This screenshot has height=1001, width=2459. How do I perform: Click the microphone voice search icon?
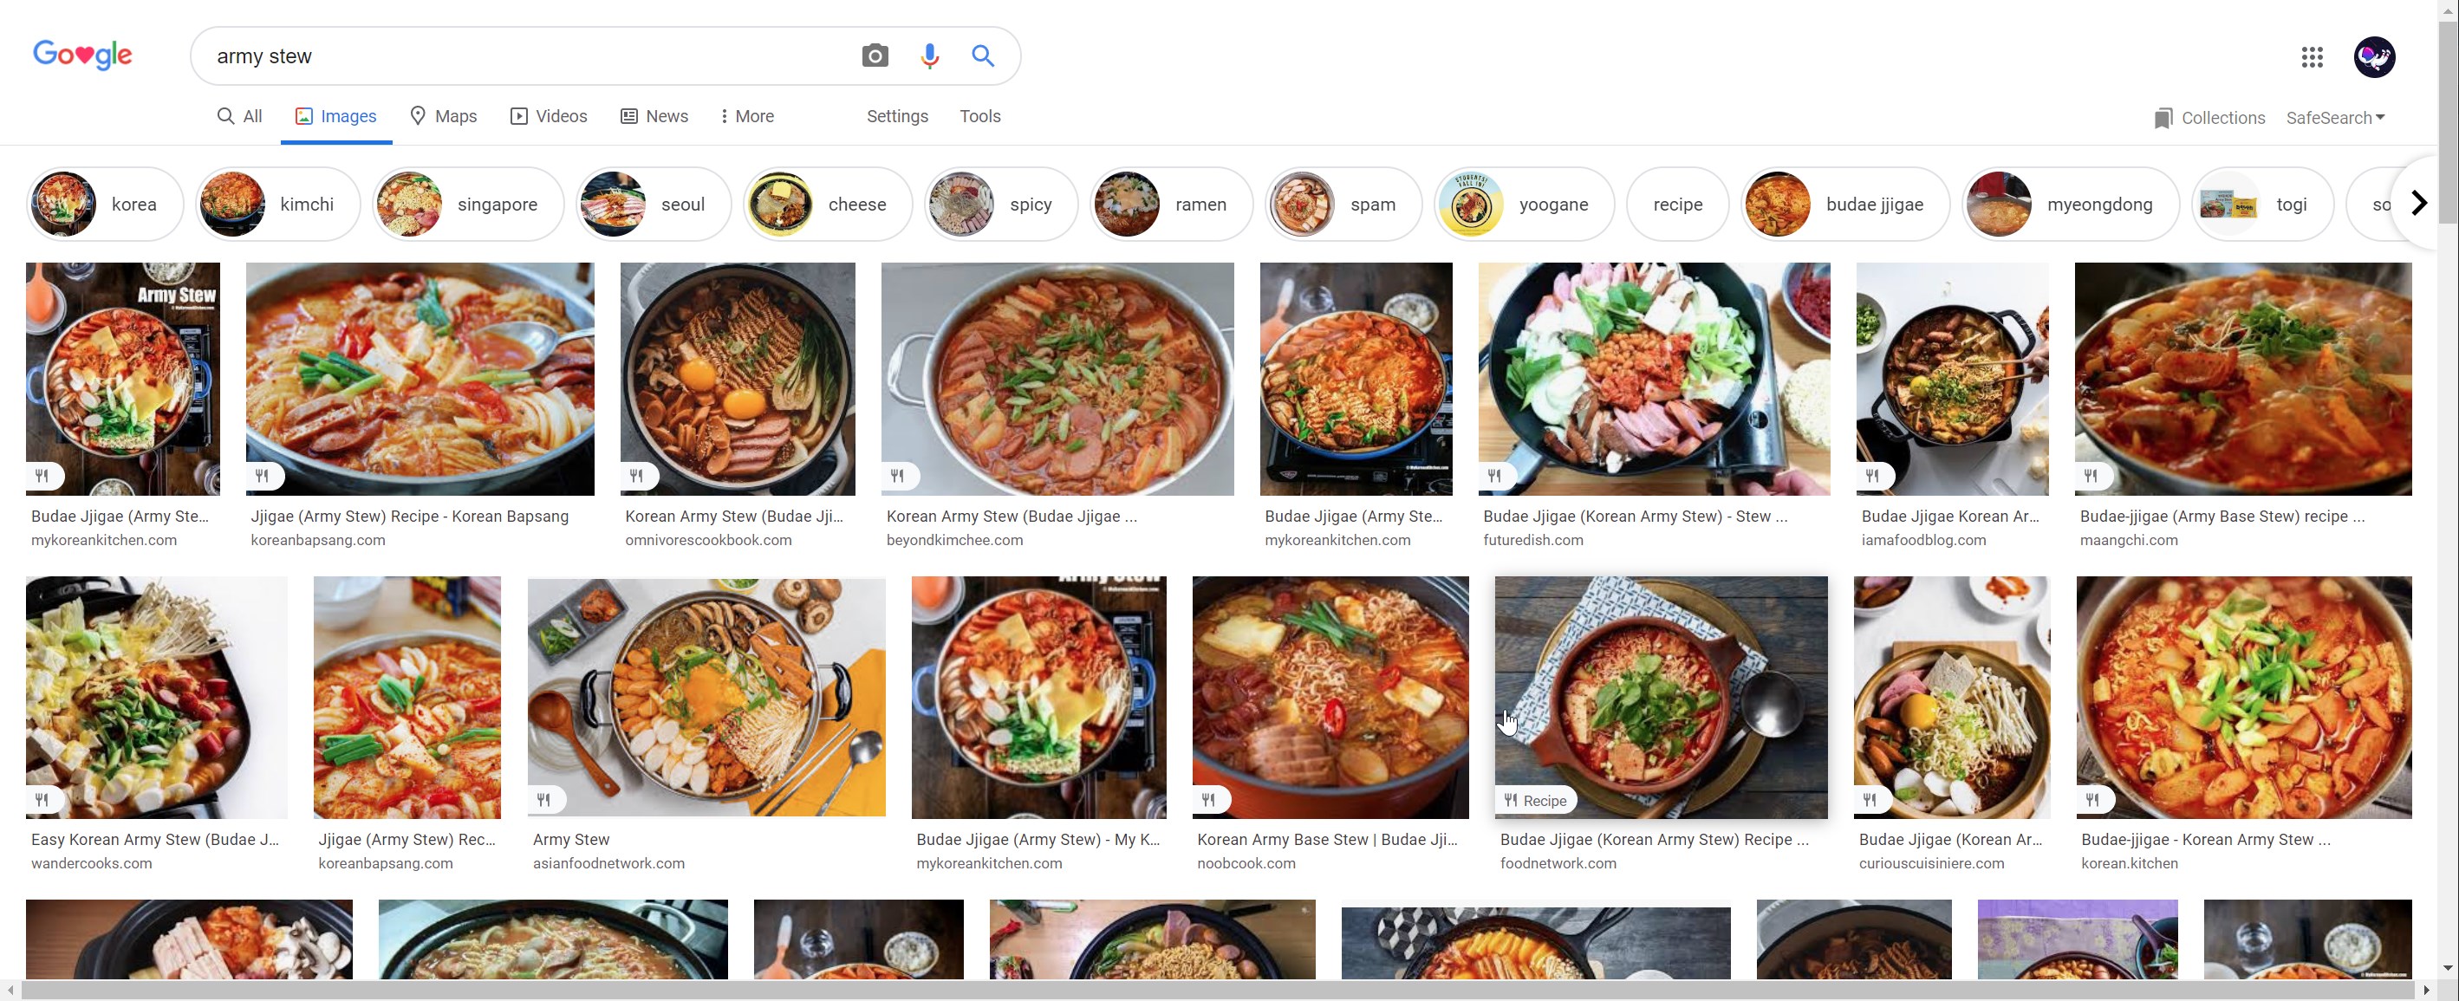pyautogui.click(x=929, y=56)
